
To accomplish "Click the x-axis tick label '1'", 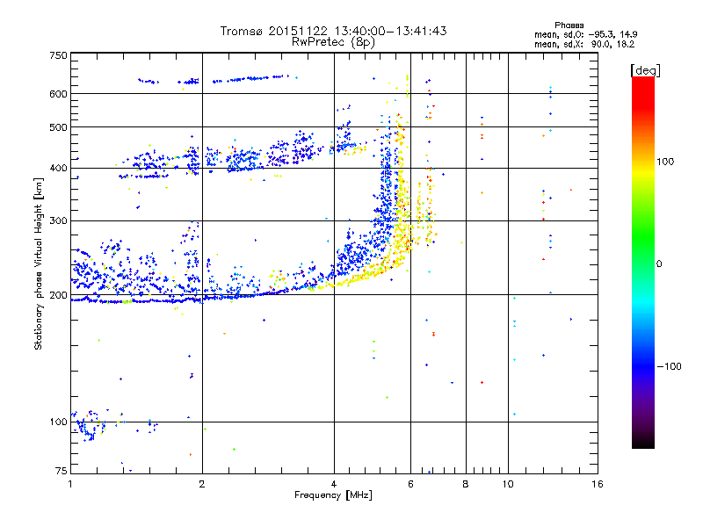I will 70,484.
